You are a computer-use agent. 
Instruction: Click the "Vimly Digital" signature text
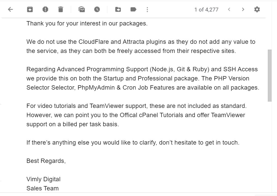click(43, 179)
